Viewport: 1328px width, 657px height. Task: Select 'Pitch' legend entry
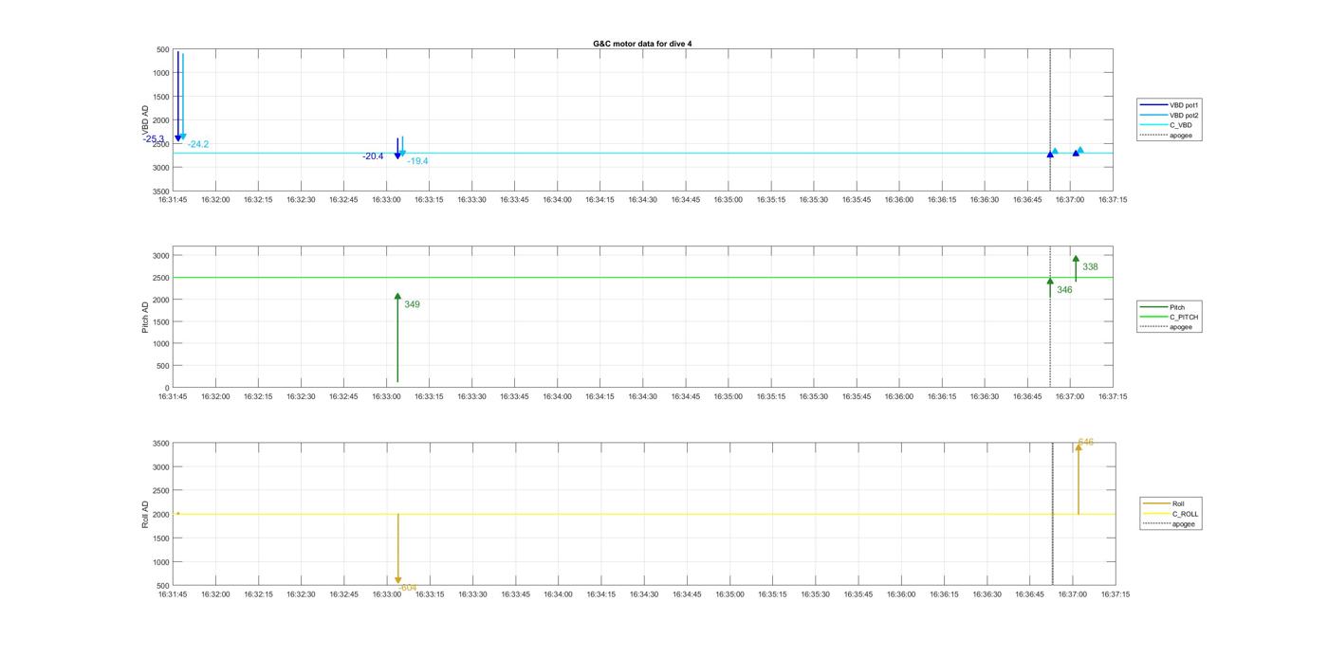point(1163,307)
